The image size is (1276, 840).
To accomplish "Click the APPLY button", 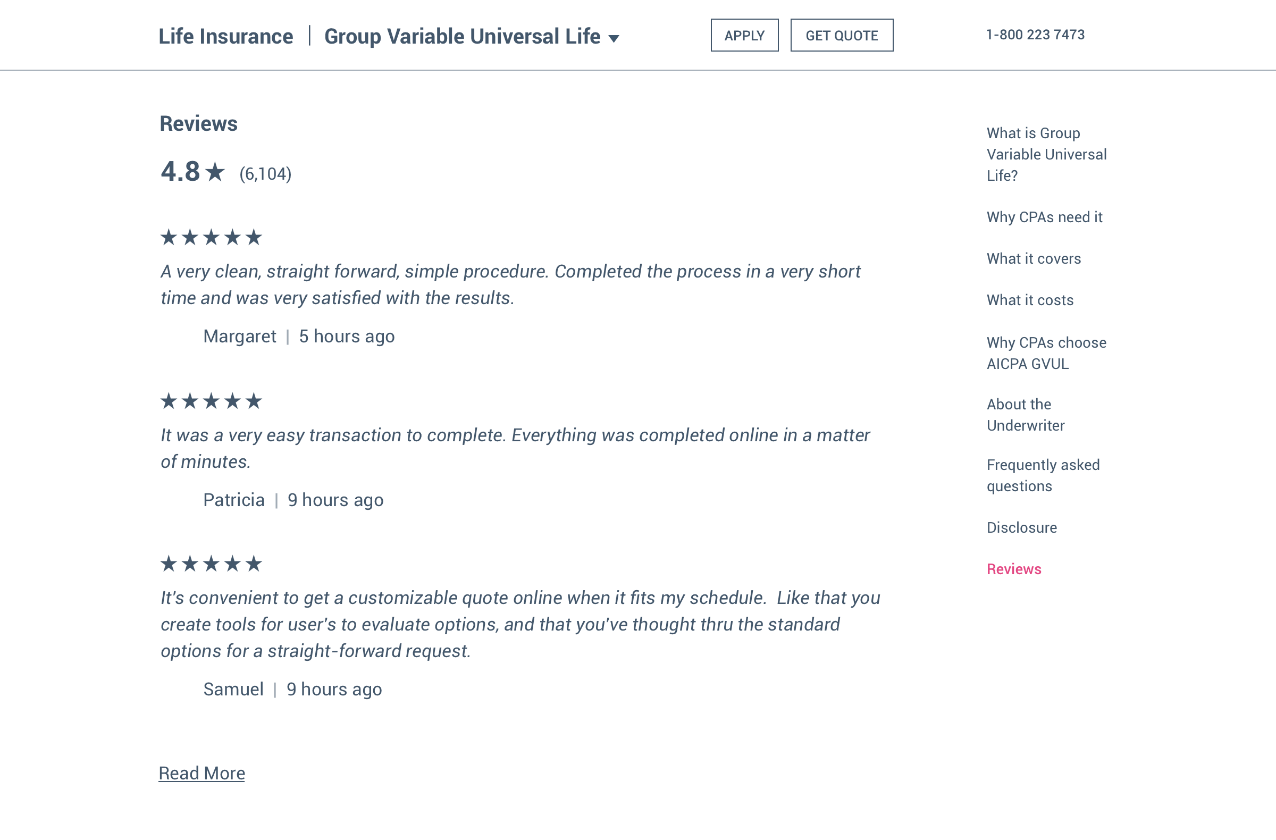I will pyautogui.click(x=744, y=36).
